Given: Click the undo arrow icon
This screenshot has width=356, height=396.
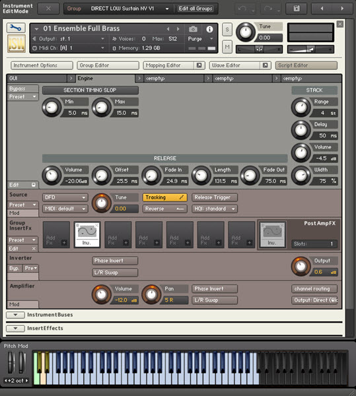Looking at the screenshot, I should point(242,9).
